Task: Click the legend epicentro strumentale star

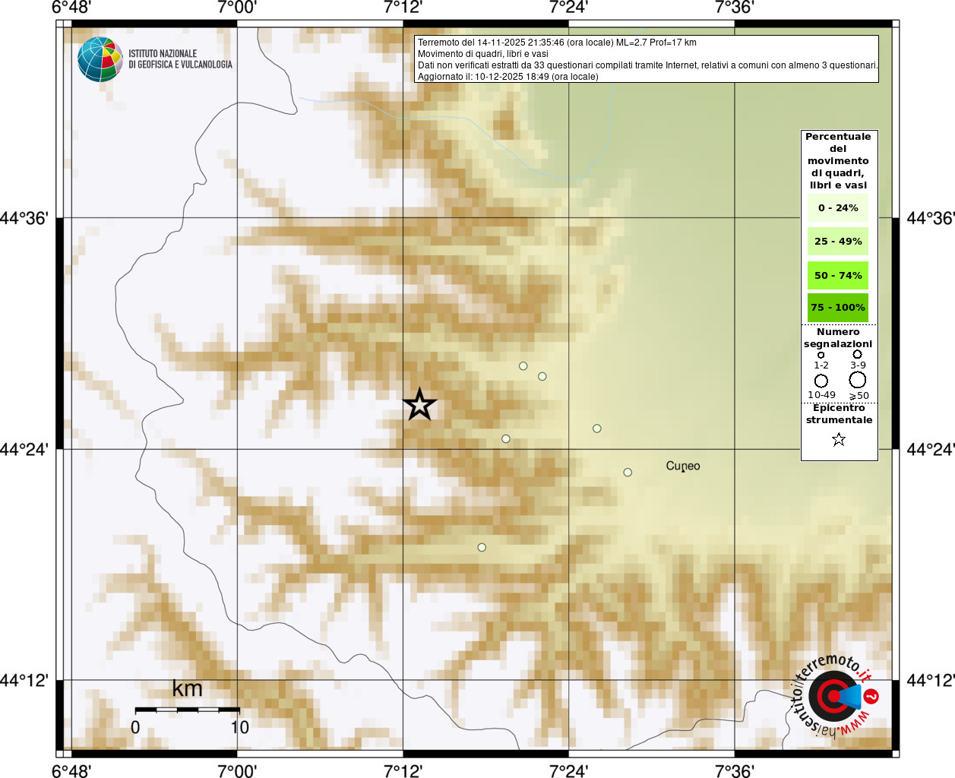Action: (x=839, y=439)
